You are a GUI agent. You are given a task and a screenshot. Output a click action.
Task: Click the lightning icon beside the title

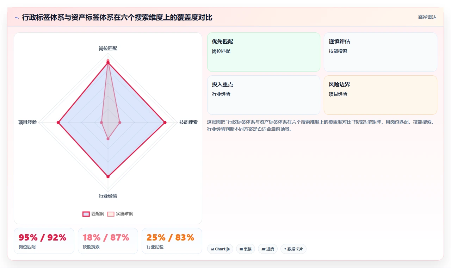point(17,18)
